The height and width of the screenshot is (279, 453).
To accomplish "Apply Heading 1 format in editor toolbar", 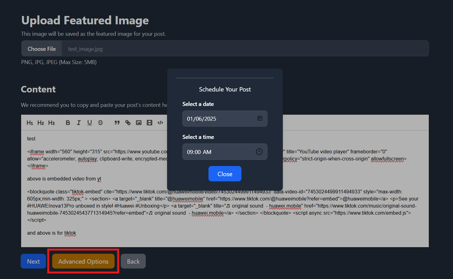I will (x=30, y=123).
